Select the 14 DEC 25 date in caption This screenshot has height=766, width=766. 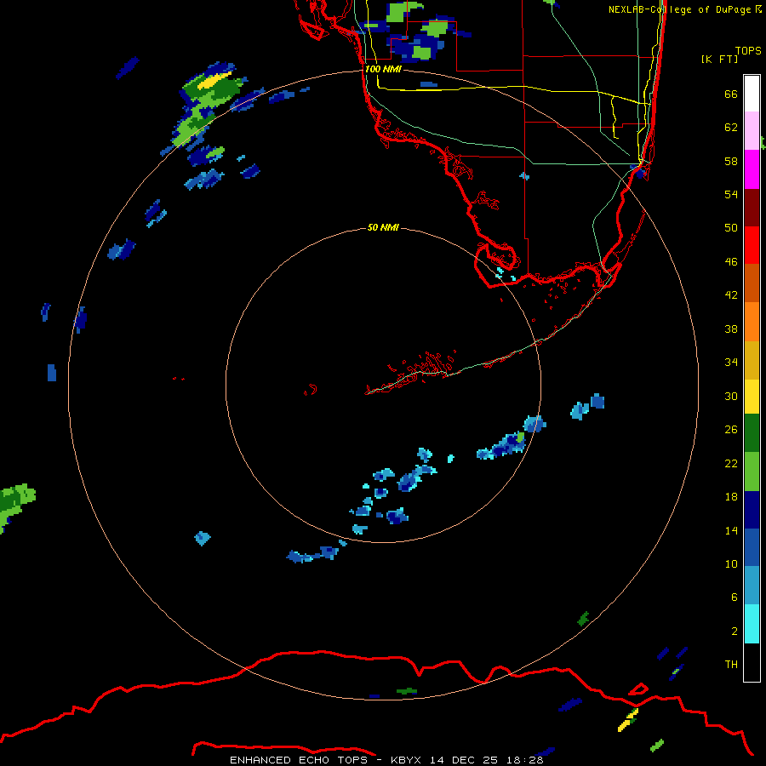(464, 760)
